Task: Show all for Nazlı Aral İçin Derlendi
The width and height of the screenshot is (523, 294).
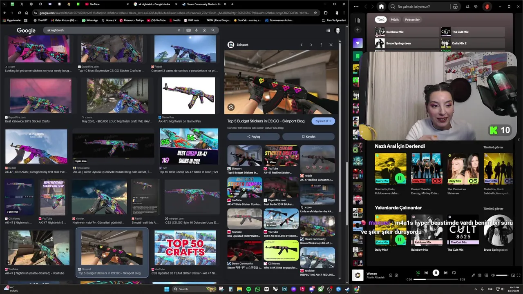Action: click(x=493, y=147)
